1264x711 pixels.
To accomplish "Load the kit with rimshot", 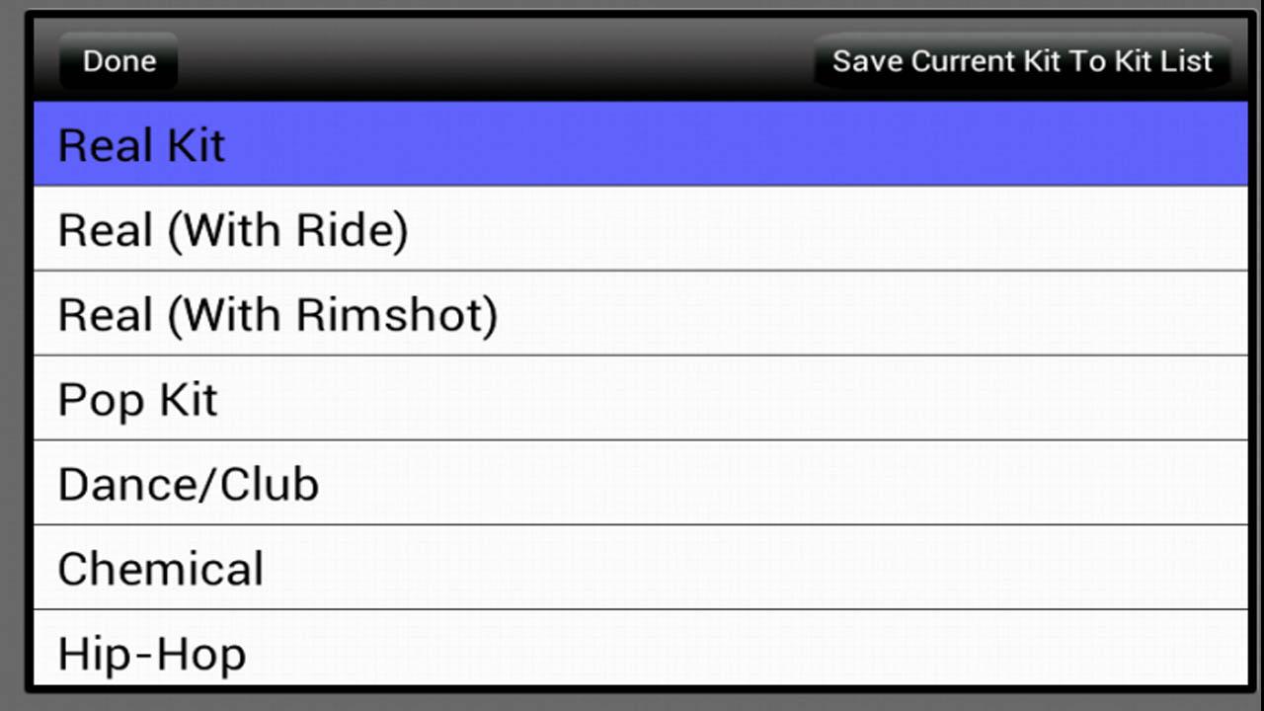I will pyautogui.click(x=640, y=315).
